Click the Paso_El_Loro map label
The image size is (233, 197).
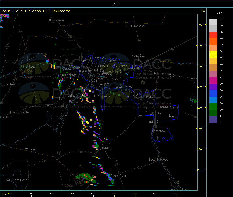click(179, 189)
